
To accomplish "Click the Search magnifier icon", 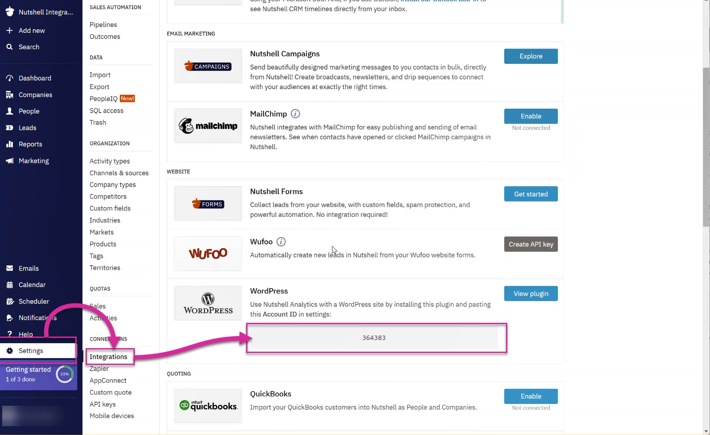I will click(9, 47).
